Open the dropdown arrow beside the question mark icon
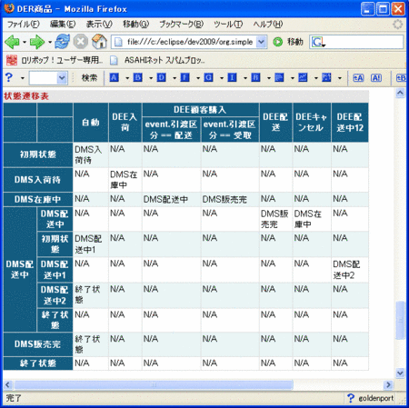Image resolution: width=409 pixels, height=408 pixels. (x=22, y=78)
